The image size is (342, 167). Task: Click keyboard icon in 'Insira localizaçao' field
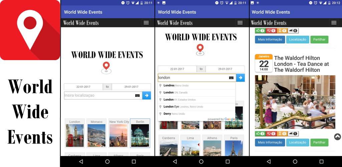[x=137, y=96]
